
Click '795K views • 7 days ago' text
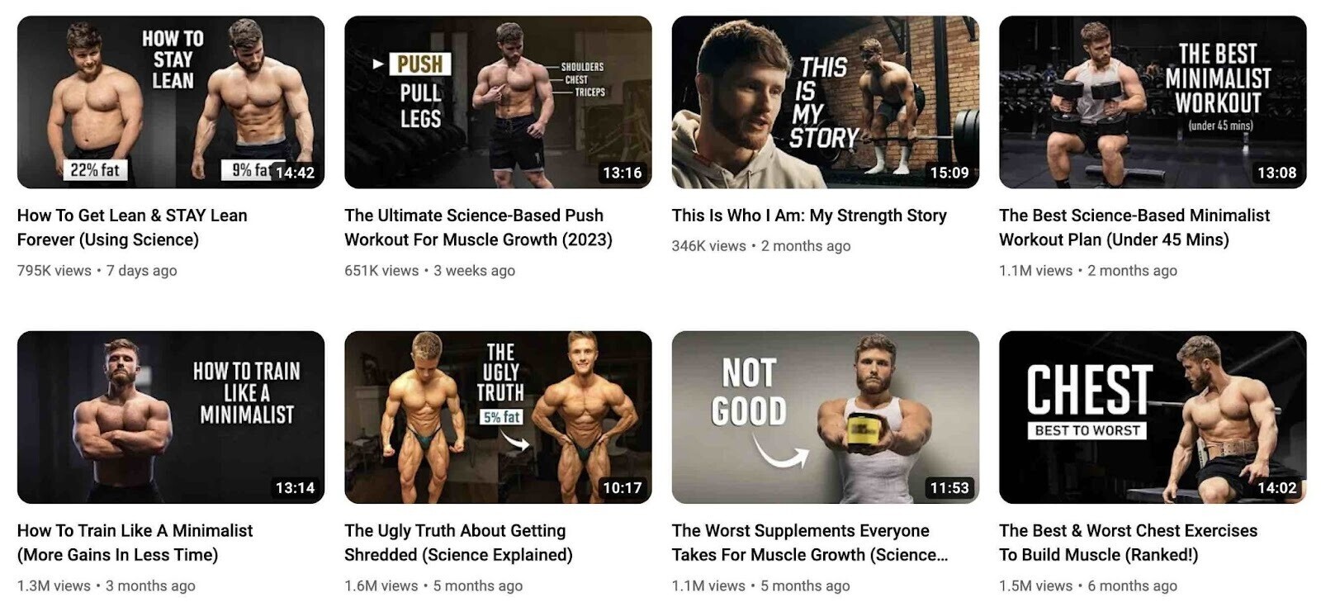coord(97,270)
